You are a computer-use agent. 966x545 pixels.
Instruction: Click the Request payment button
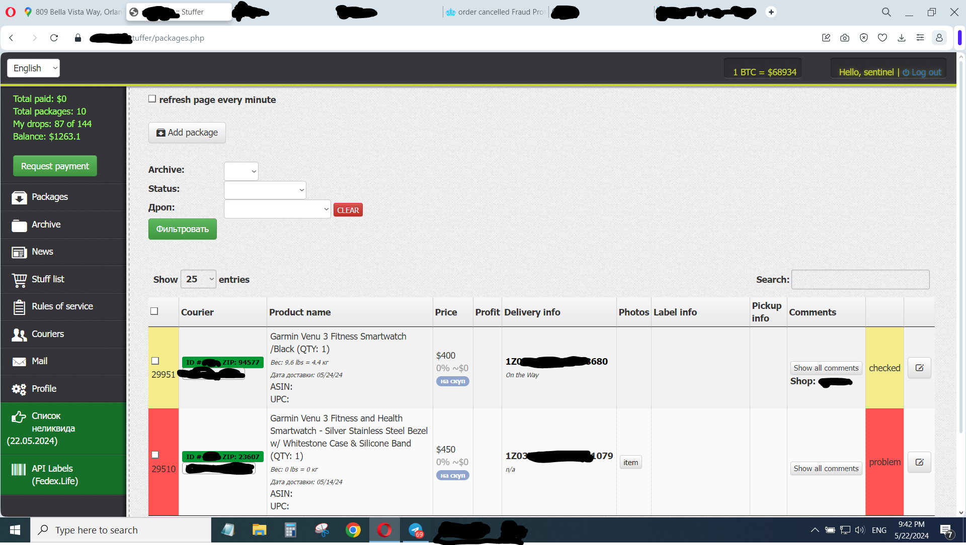(x=55, y=166)
